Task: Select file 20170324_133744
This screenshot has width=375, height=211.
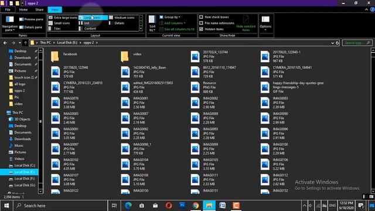Action: [x=209, y=56]
